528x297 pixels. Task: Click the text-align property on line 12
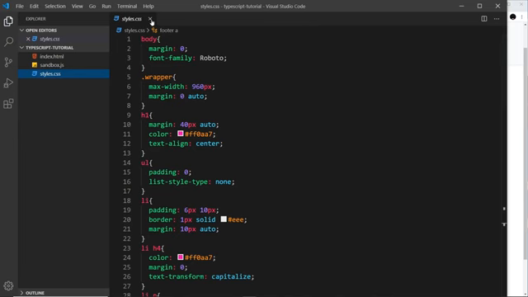[168, 144]
